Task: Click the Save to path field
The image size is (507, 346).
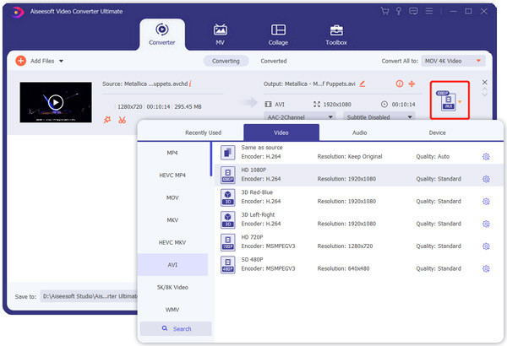Action: pos(89,296)
